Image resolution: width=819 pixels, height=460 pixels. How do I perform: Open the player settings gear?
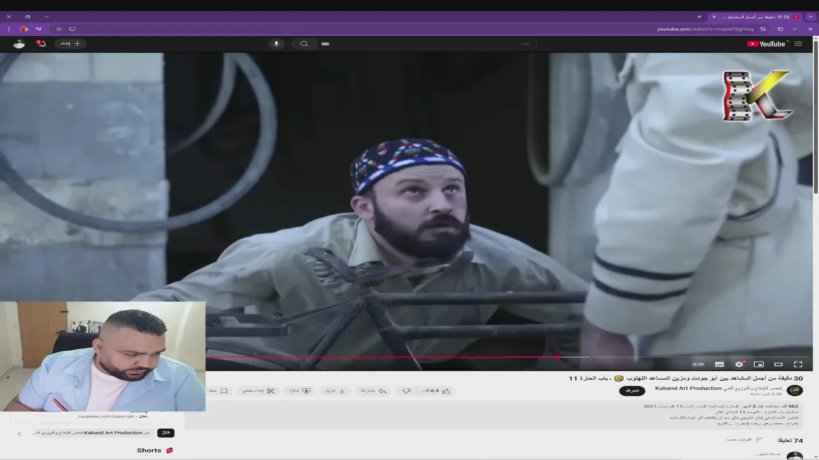pyautogui.click(x=739, y=364)
